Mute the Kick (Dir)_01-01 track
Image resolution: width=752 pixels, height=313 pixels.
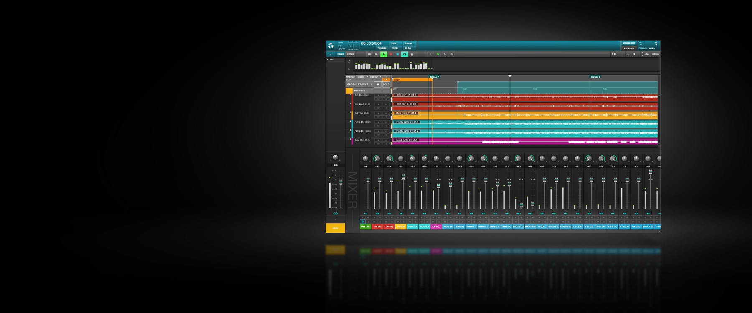pos(379,117)
